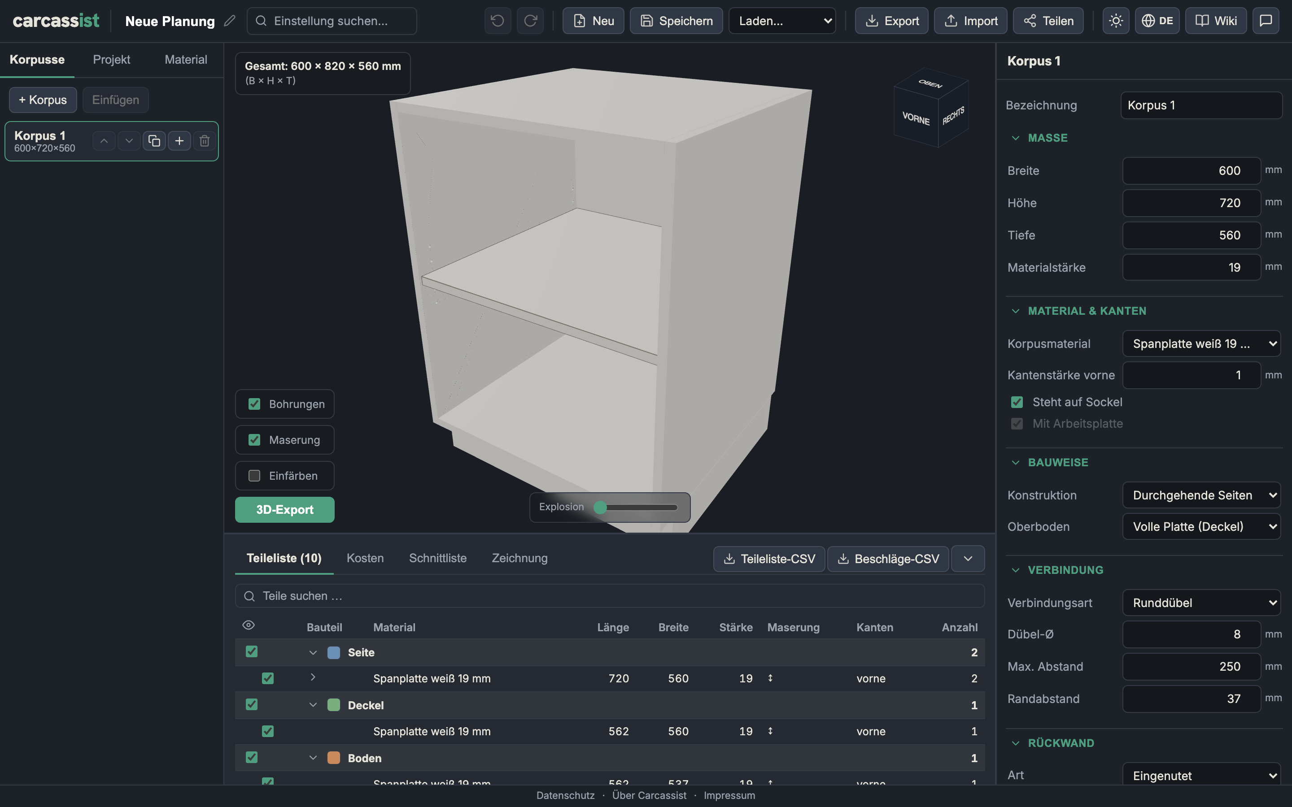Screen dimensions: 1292x807
Task: Toggle the Maserung checkbox
Action: [254, 440]
